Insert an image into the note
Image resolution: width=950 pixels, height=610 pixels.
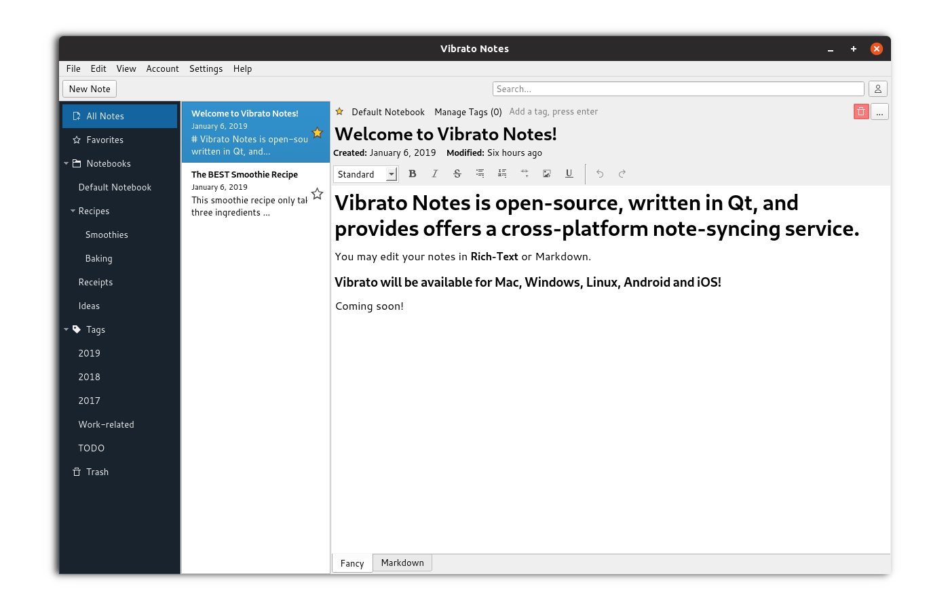tap(547, 174)
